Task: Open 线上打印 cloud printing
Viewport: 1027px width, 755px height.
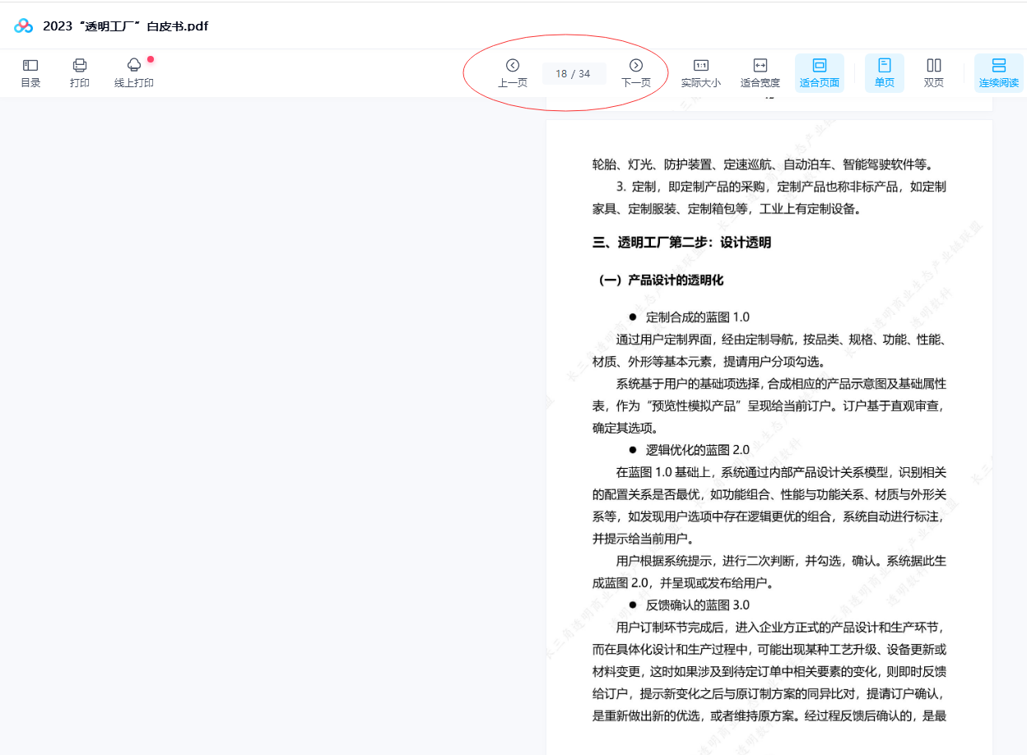Action: click(134, 72)
